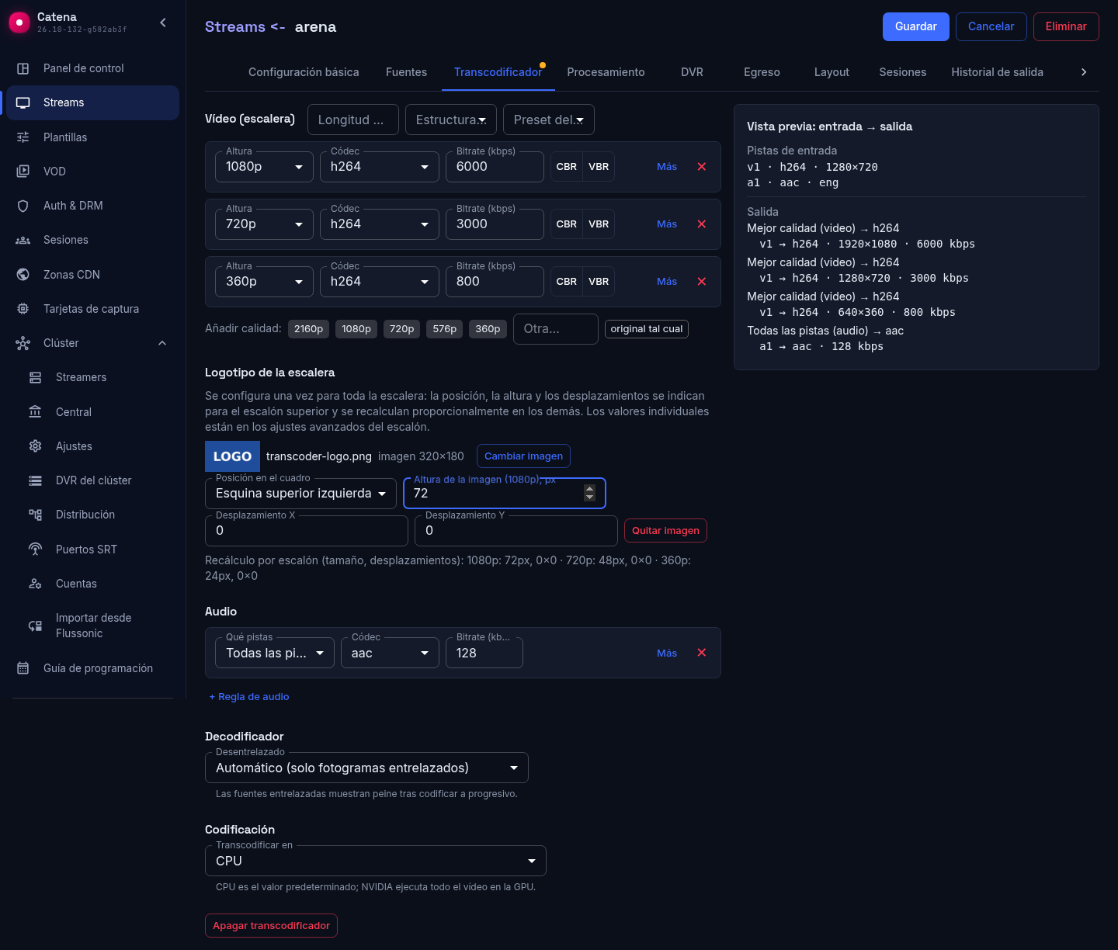
Task: Click the Auth & DRM shield icon
Action: point(23,206)
